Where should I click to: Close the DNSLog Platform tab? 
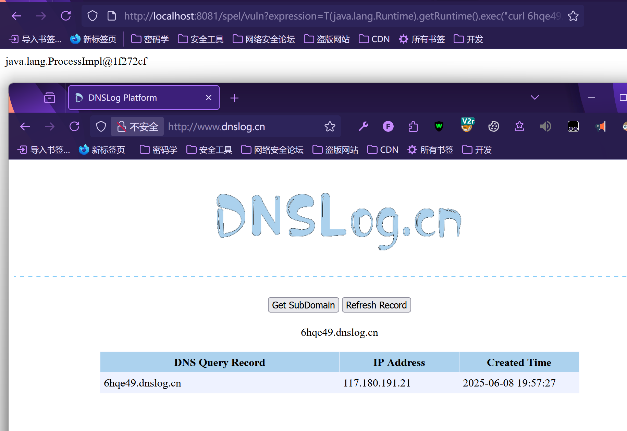[209, 98]
